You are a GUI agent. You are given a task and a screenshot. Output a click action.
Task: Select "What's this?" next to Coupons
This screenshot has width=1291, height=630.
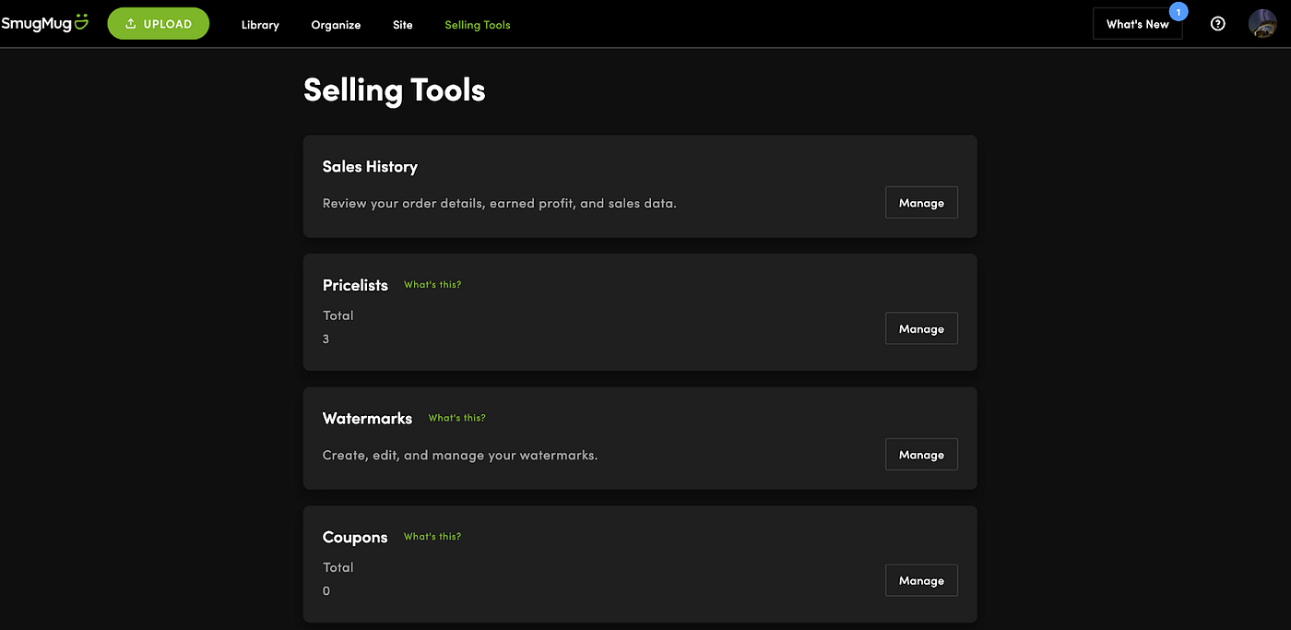pyautogui.click(x=432, y=537)
